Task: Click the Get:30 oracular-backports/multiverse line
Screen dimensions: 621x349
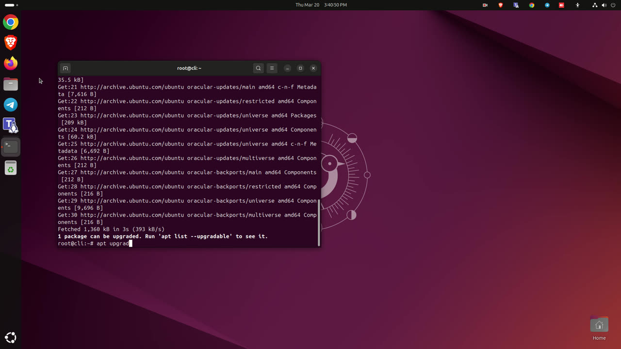Action: 187,219
